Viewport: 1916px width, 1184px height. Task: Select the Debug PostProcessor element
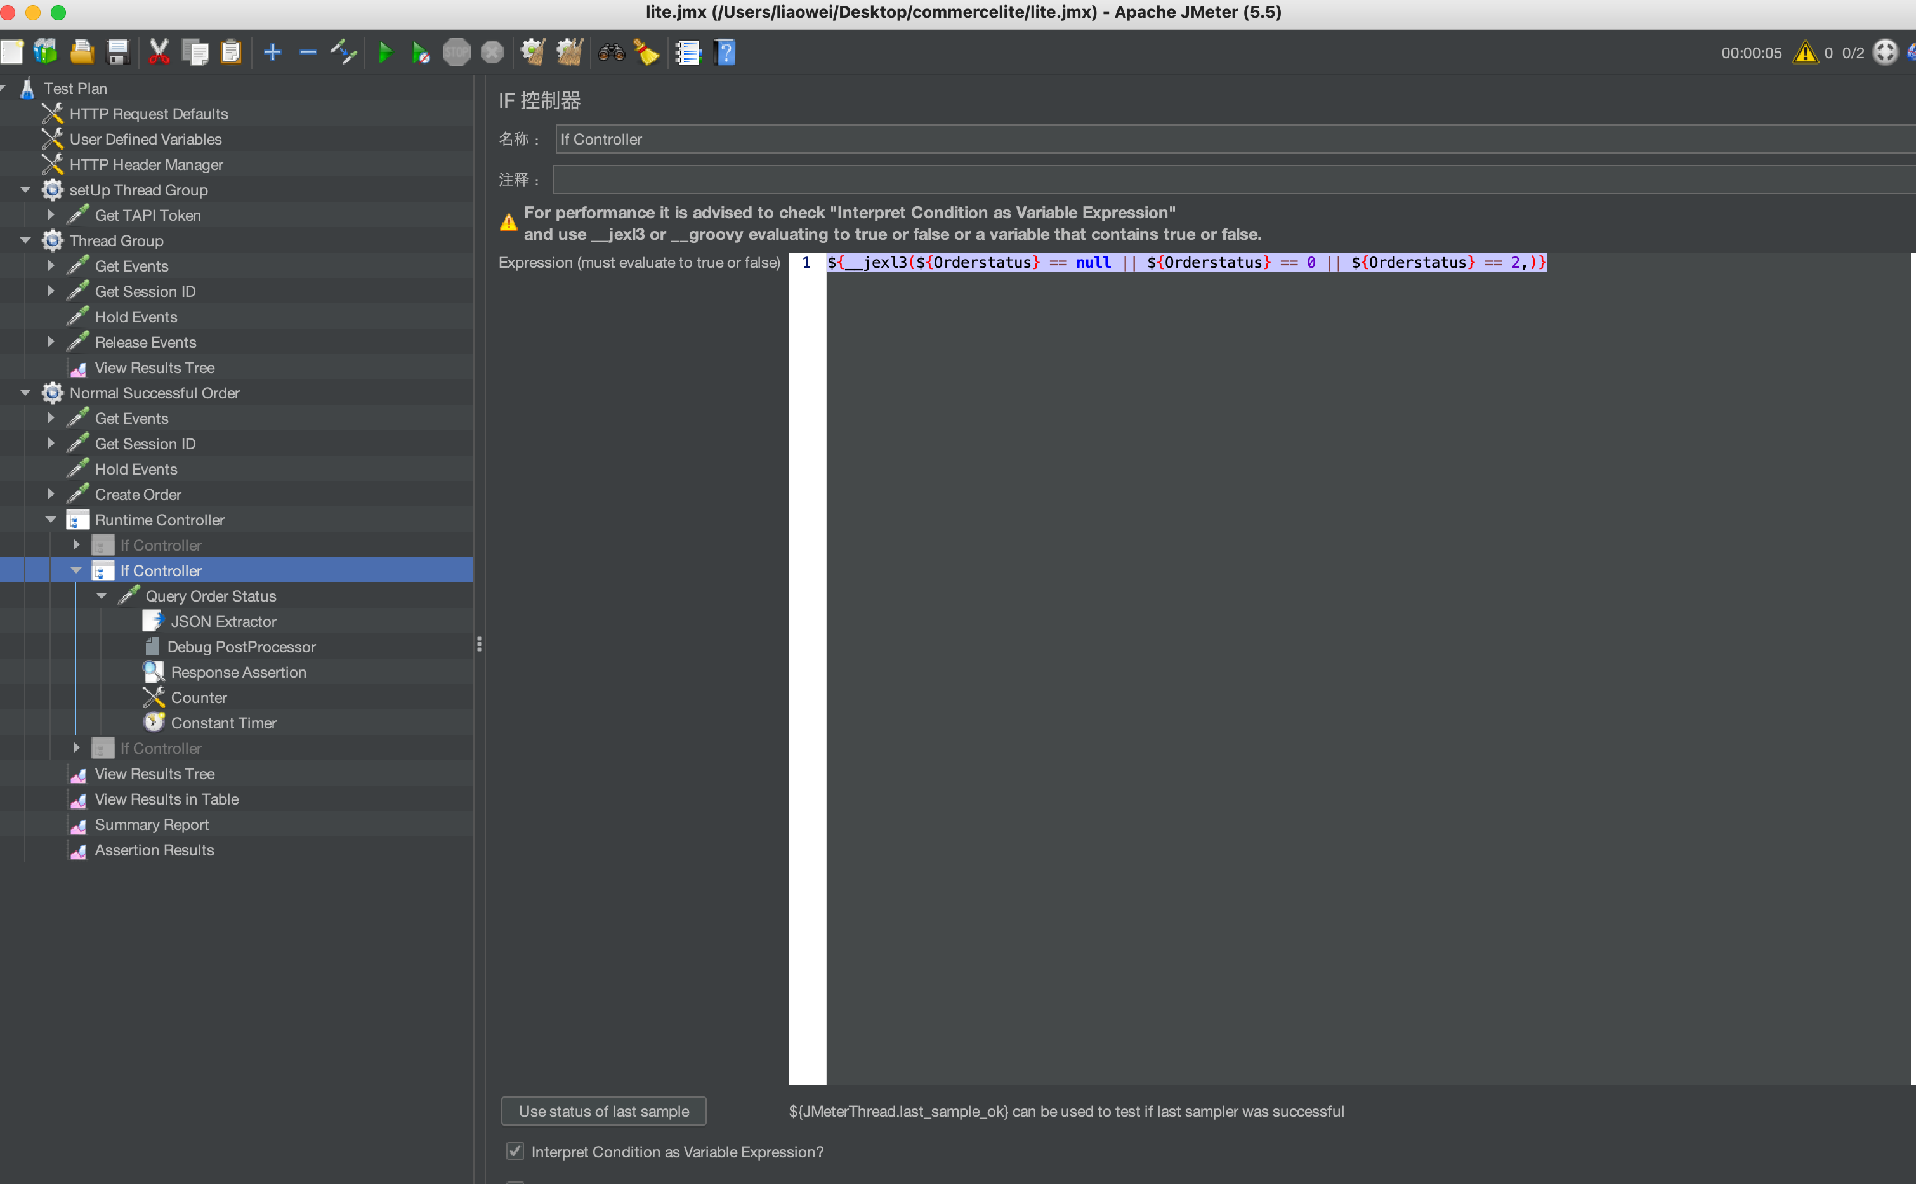(x=241, y=647)
